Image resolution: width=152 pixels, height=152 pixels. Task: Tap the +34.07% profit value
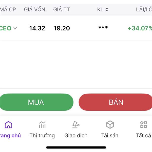(140, 28)
